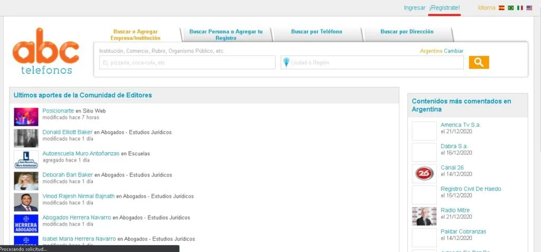
Task: Click the abc telefonos logo
Action: tap(46, 51)
